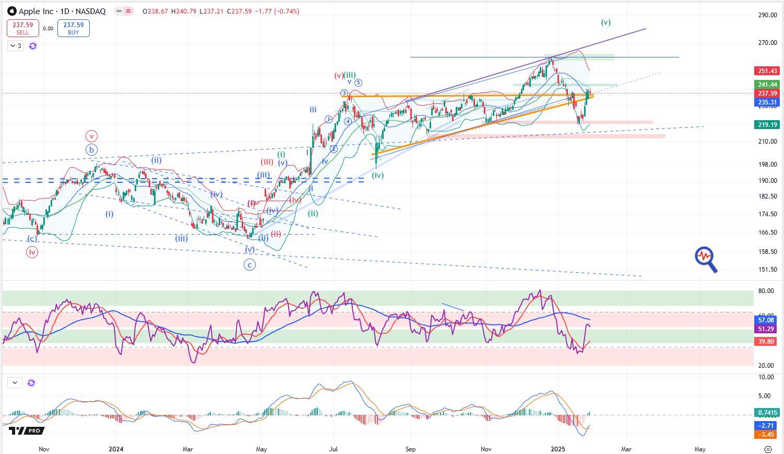784x454 pixels.
Task: Click the blue 235.31 price label
Action: click(767, 103)
